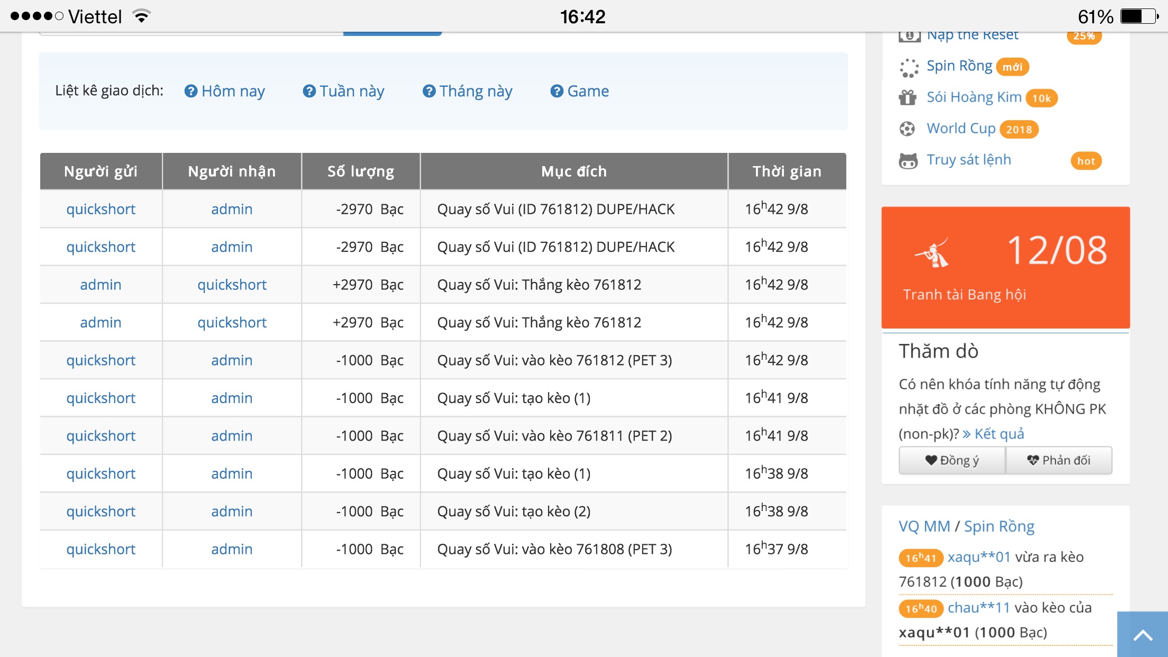The width and height of the screenshot is (1168, 657).
Task: Click the Sói Hoàng Kim gift icon
Action: tap(908, 98)
